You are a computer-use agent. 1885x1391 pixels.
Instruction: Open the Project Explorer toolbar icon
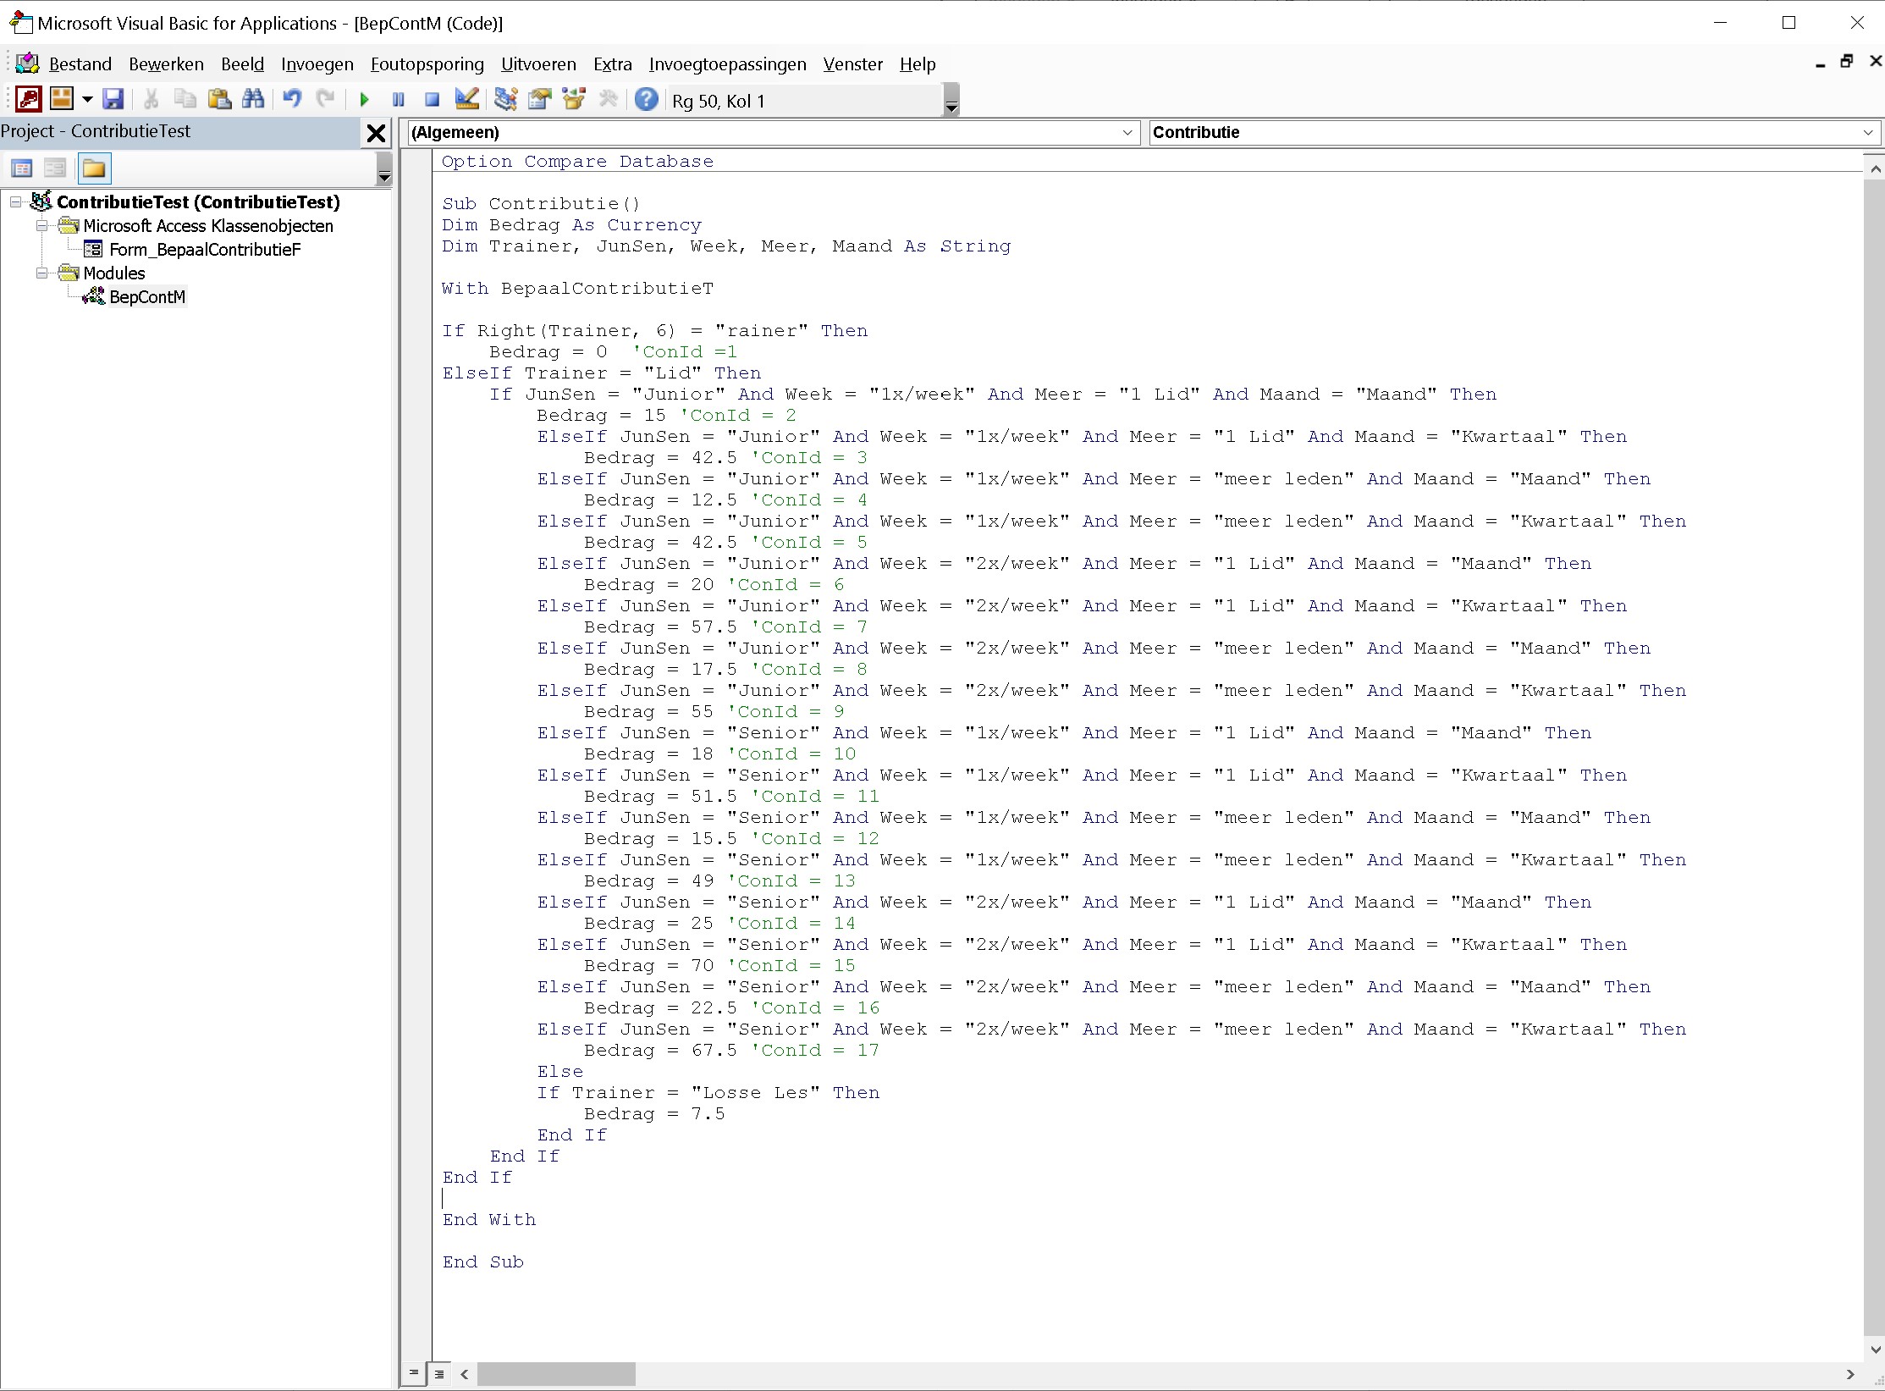pos(506,100)
